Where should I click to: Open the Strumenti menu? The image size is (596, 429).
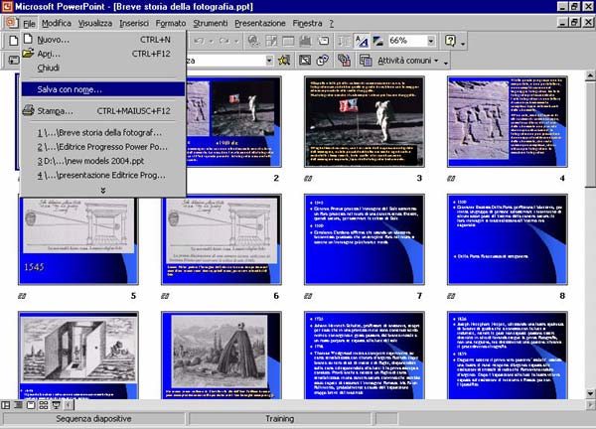point(211,24)
